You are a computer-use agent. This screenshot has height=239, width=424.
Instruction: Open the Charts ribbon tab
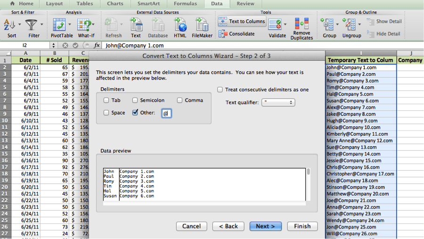115,4
